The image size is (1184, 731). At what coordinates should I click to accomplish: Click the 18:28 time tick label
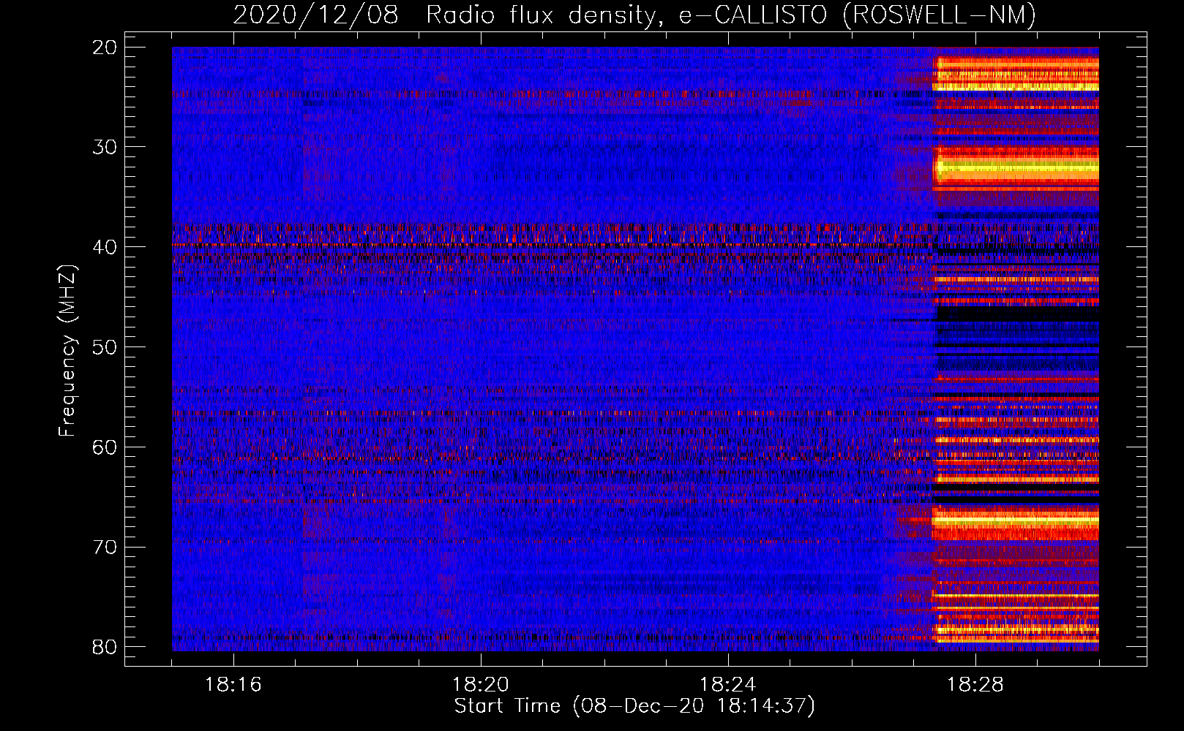point(975,685)
